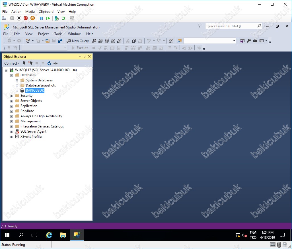
Task: Open a new XMLA query
Action: (113, 41)
